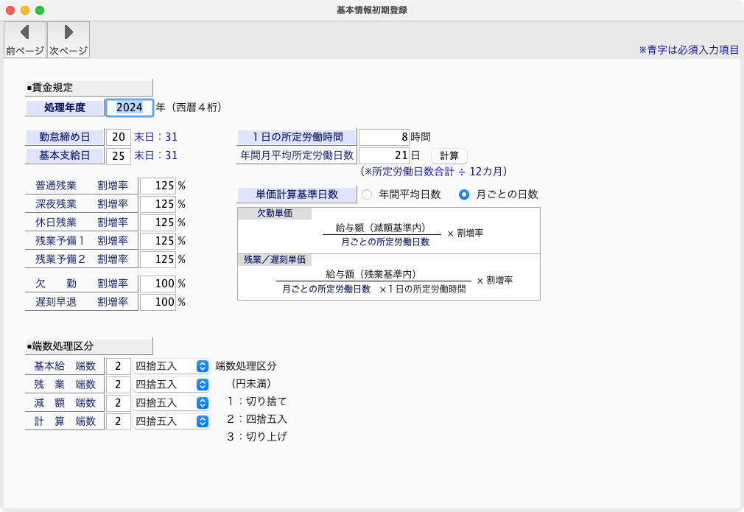Edit 1日の所定労働時間 hours field
The height and width of the screenshot is (512, 744).
(384, 137)
